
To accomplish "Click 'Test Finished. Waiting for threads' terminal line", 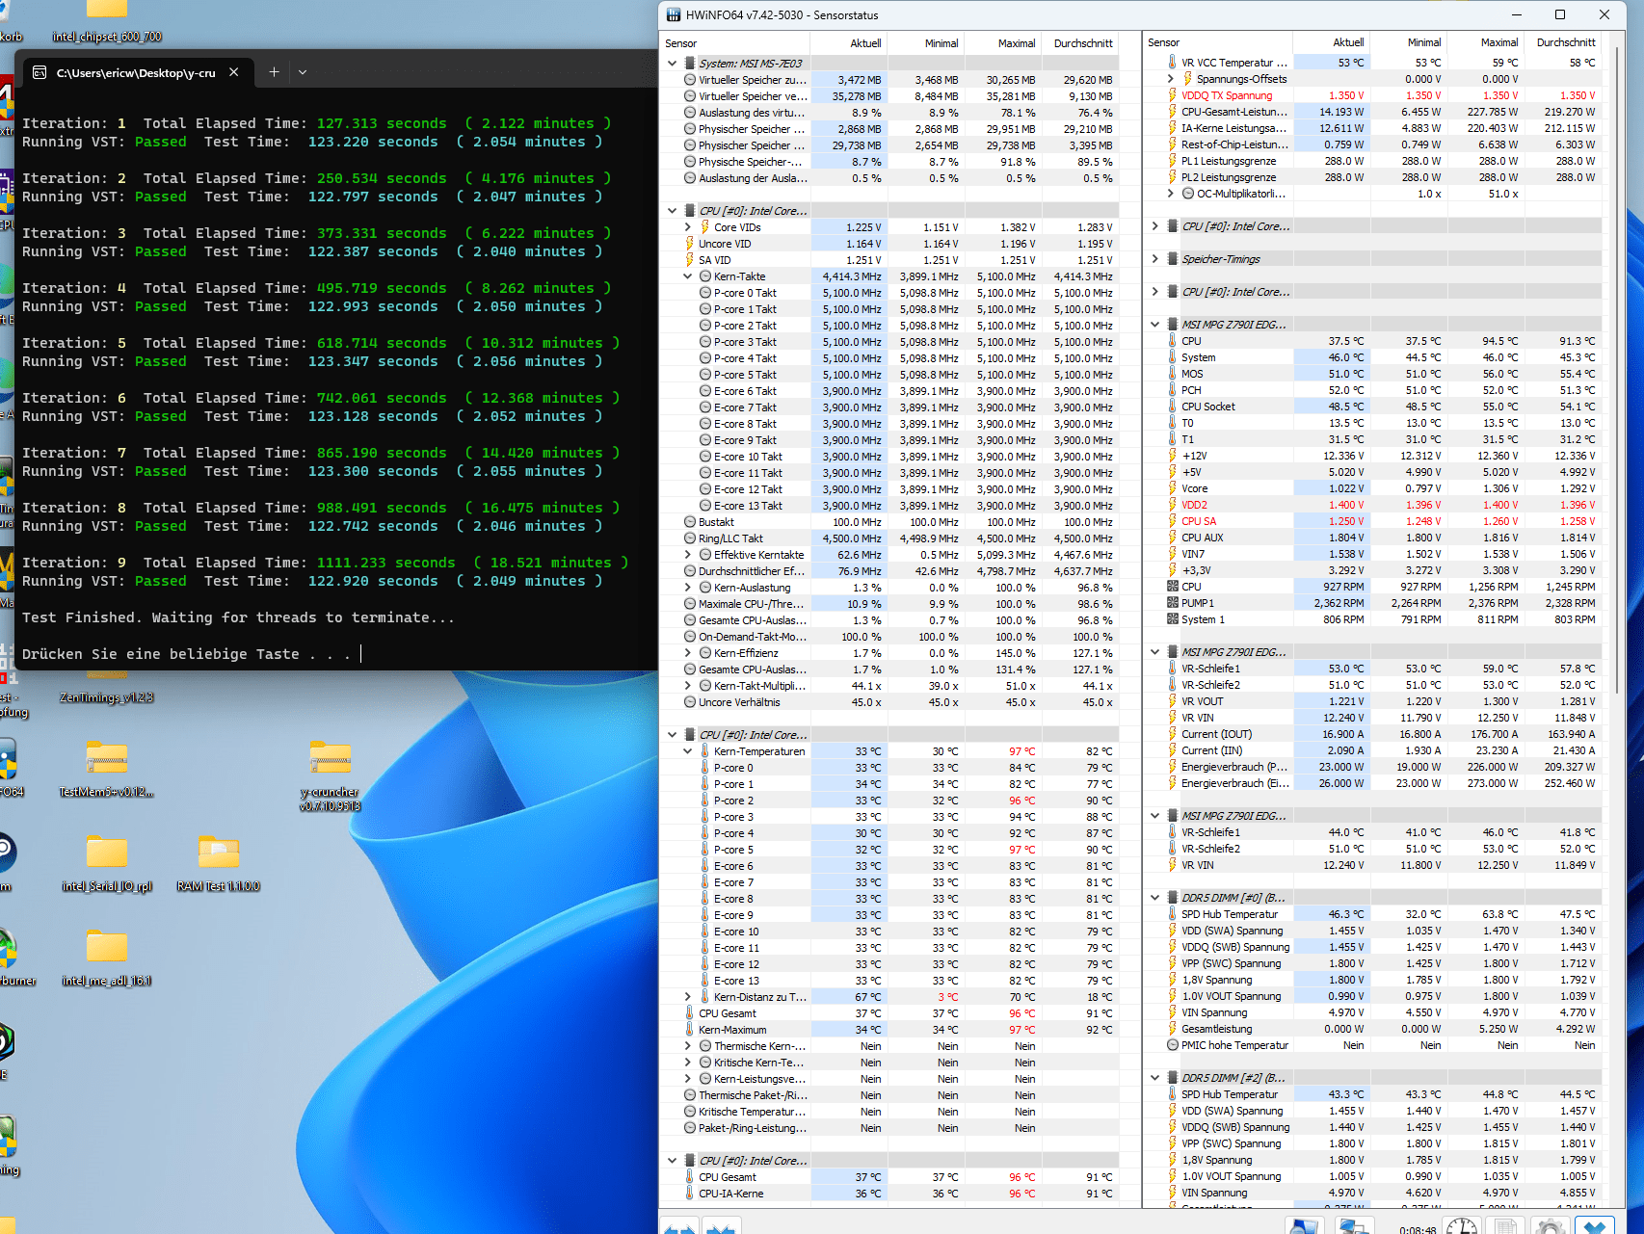I will tap(238, 617).
